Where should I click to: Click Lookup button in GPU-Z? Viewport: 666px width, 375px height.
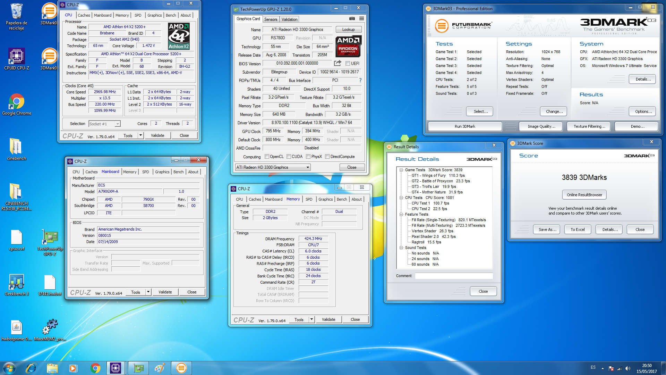click(x=348, y=30)
